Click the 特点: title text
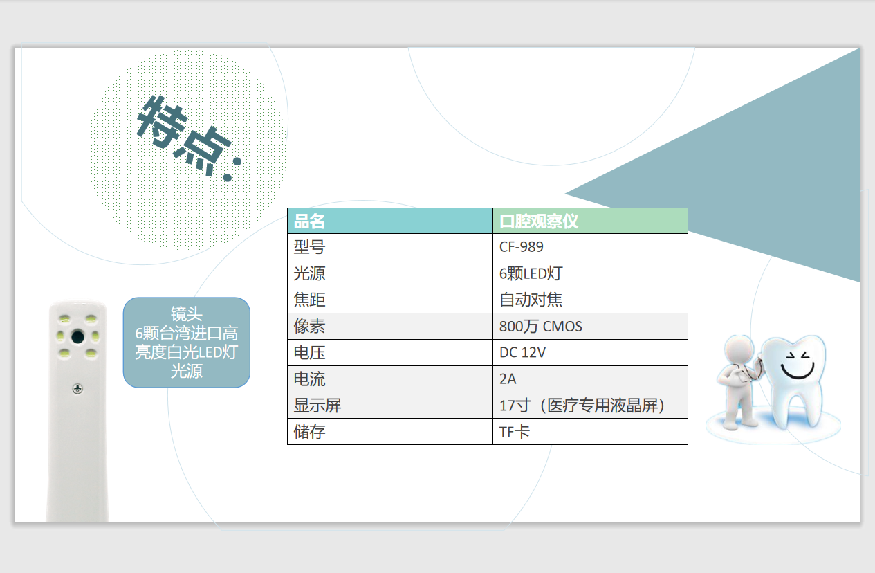The width and height of the screenshot is (875, 573). (x=190, y=138)
